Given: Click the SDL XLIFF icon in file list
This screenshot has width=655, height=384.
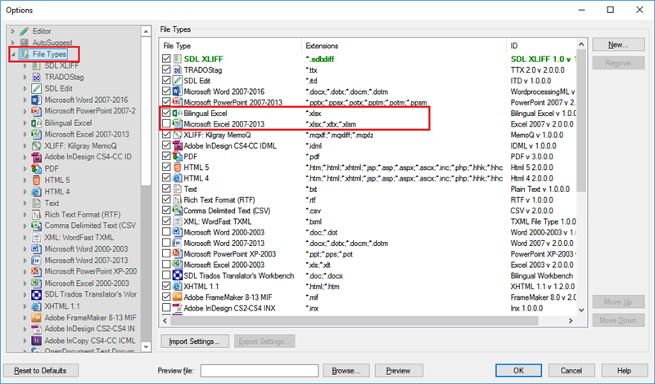Looking at the screenshot, I should pyautogui.click(x=178, y=59).
